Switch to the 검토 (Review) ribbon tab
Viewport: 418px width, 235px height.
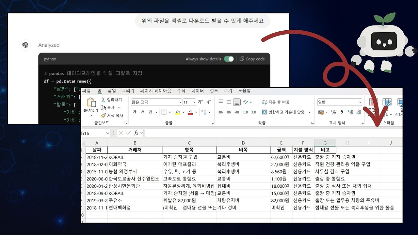coord(214,91)
